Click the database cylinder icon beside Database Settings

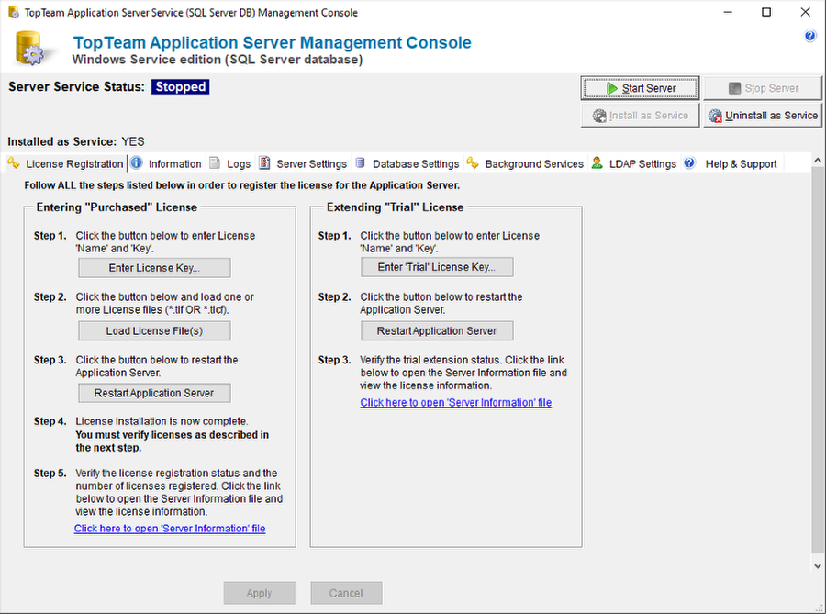click(361, 163)
